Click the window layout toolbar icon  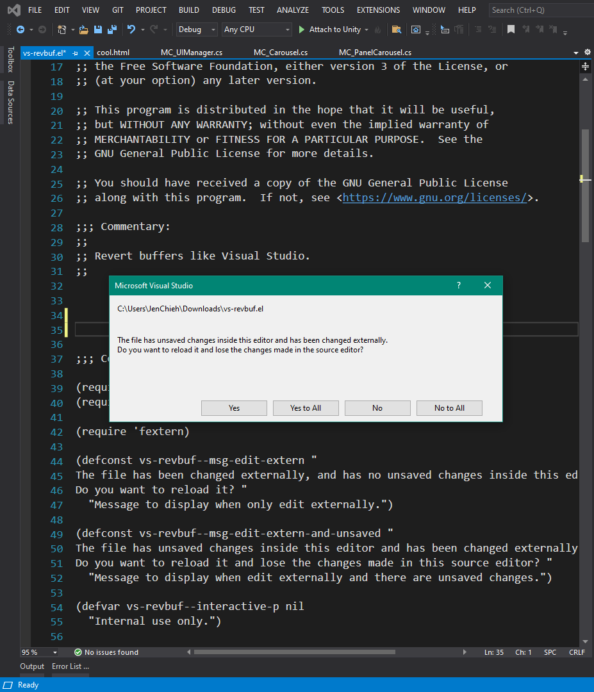416,29
